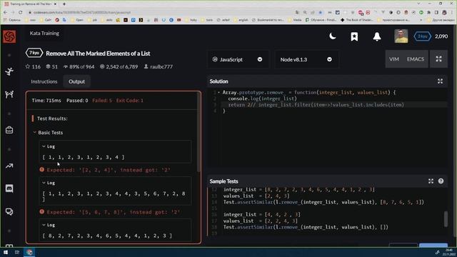Bookmark this page with star icon
The width and height of the screenshot is (457, 257).
point(321,13)
